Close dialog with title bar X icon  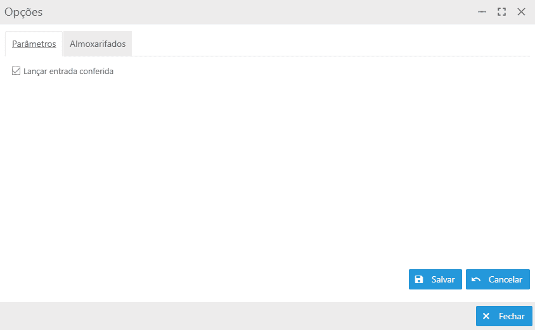point(521,12)
